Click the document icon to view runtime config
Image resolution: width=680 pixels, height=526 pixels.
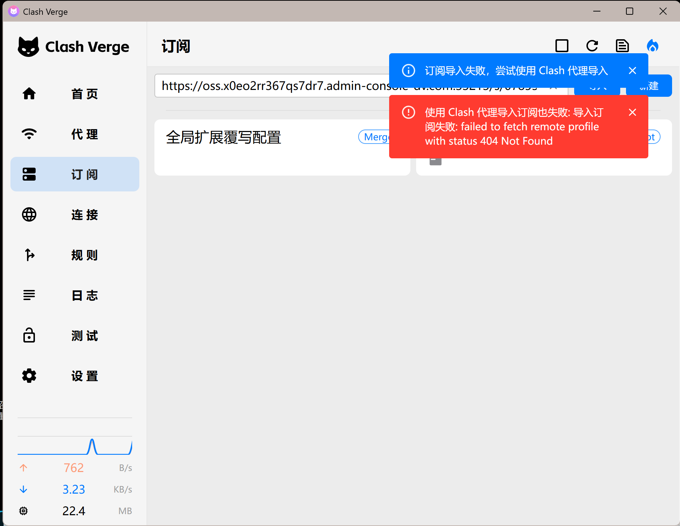coord(622,46)
